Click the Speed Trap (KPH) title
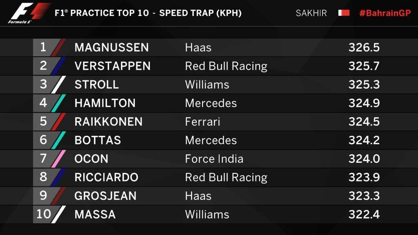The image size is (418, 235). (x=200, y=13)
